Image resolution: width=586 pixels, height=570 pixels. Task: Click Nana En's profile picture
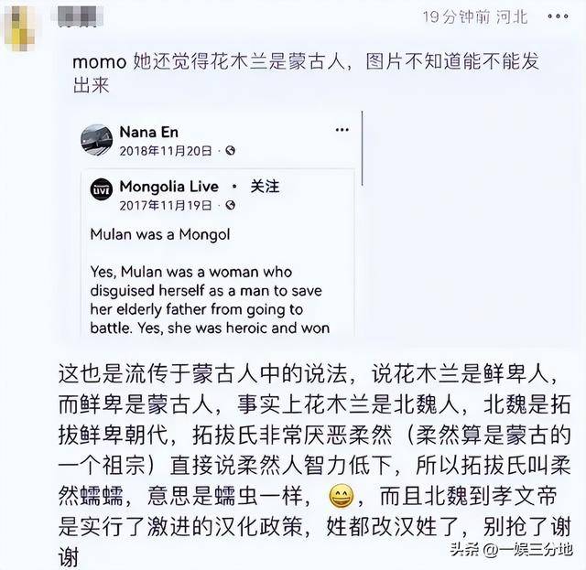tap(96, 140)
